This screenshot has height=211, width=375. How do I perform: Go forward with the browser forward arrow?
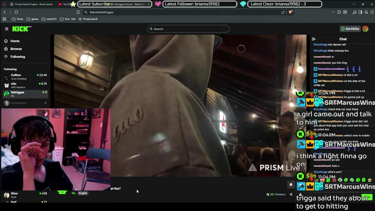coord(10,12)
